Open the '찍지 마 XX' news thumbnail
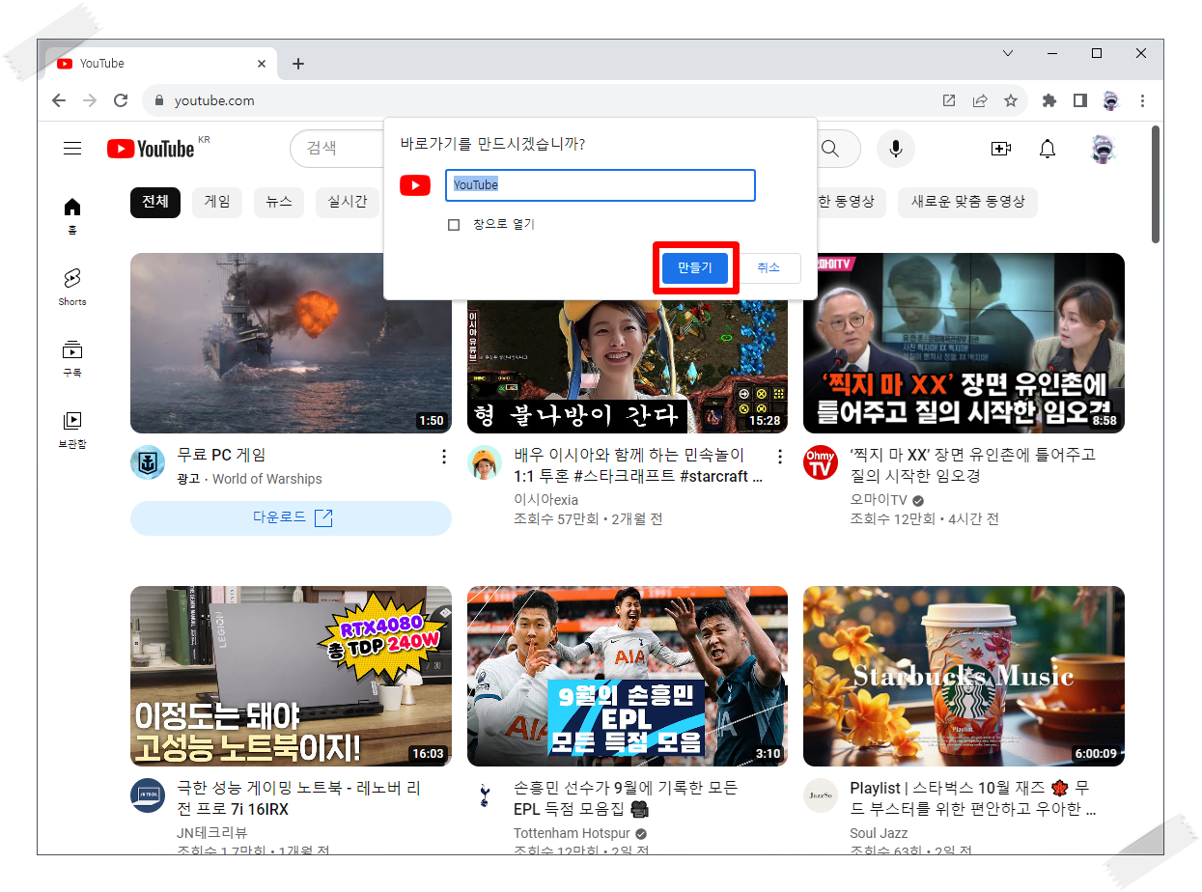Screen dimensions: 1202x892 point(964,343)
